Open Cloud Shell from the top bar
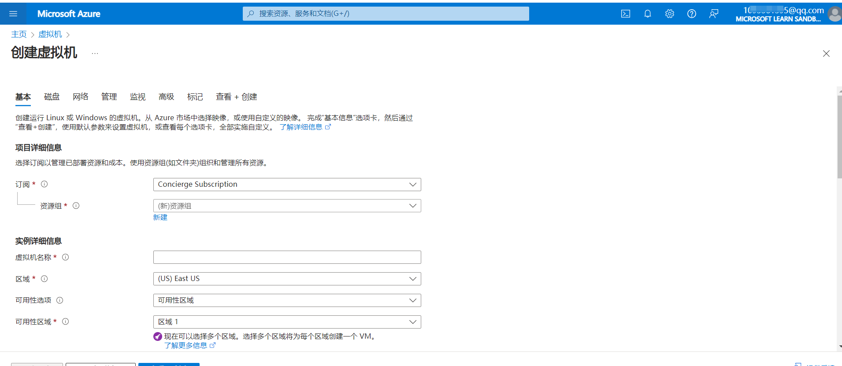Viewport: 842px width, 366px height. click(626, 14)
